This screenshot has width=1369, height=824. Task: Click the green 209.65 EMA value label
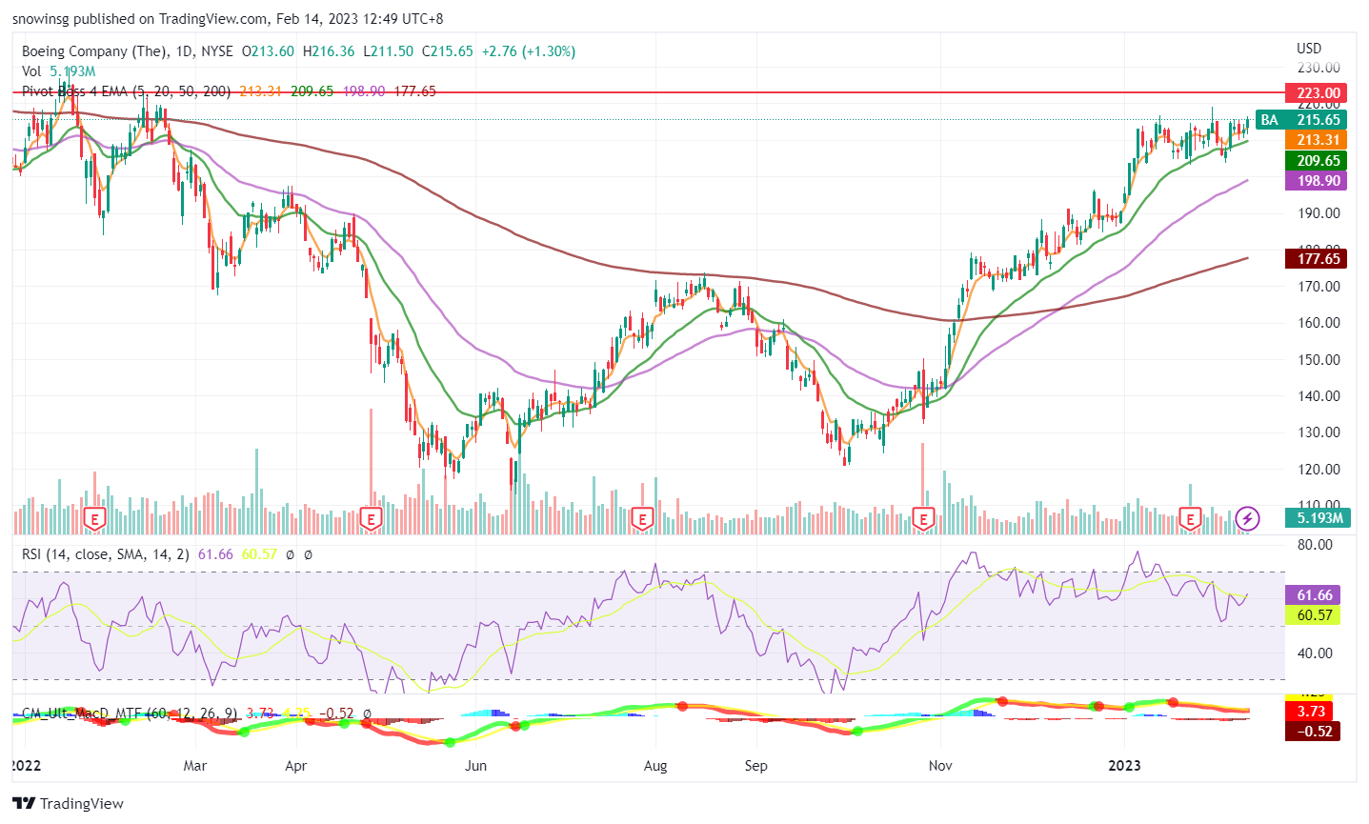[1319, 161]
